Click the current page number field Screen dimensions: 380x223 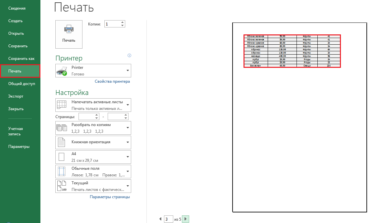click(168, 219)
